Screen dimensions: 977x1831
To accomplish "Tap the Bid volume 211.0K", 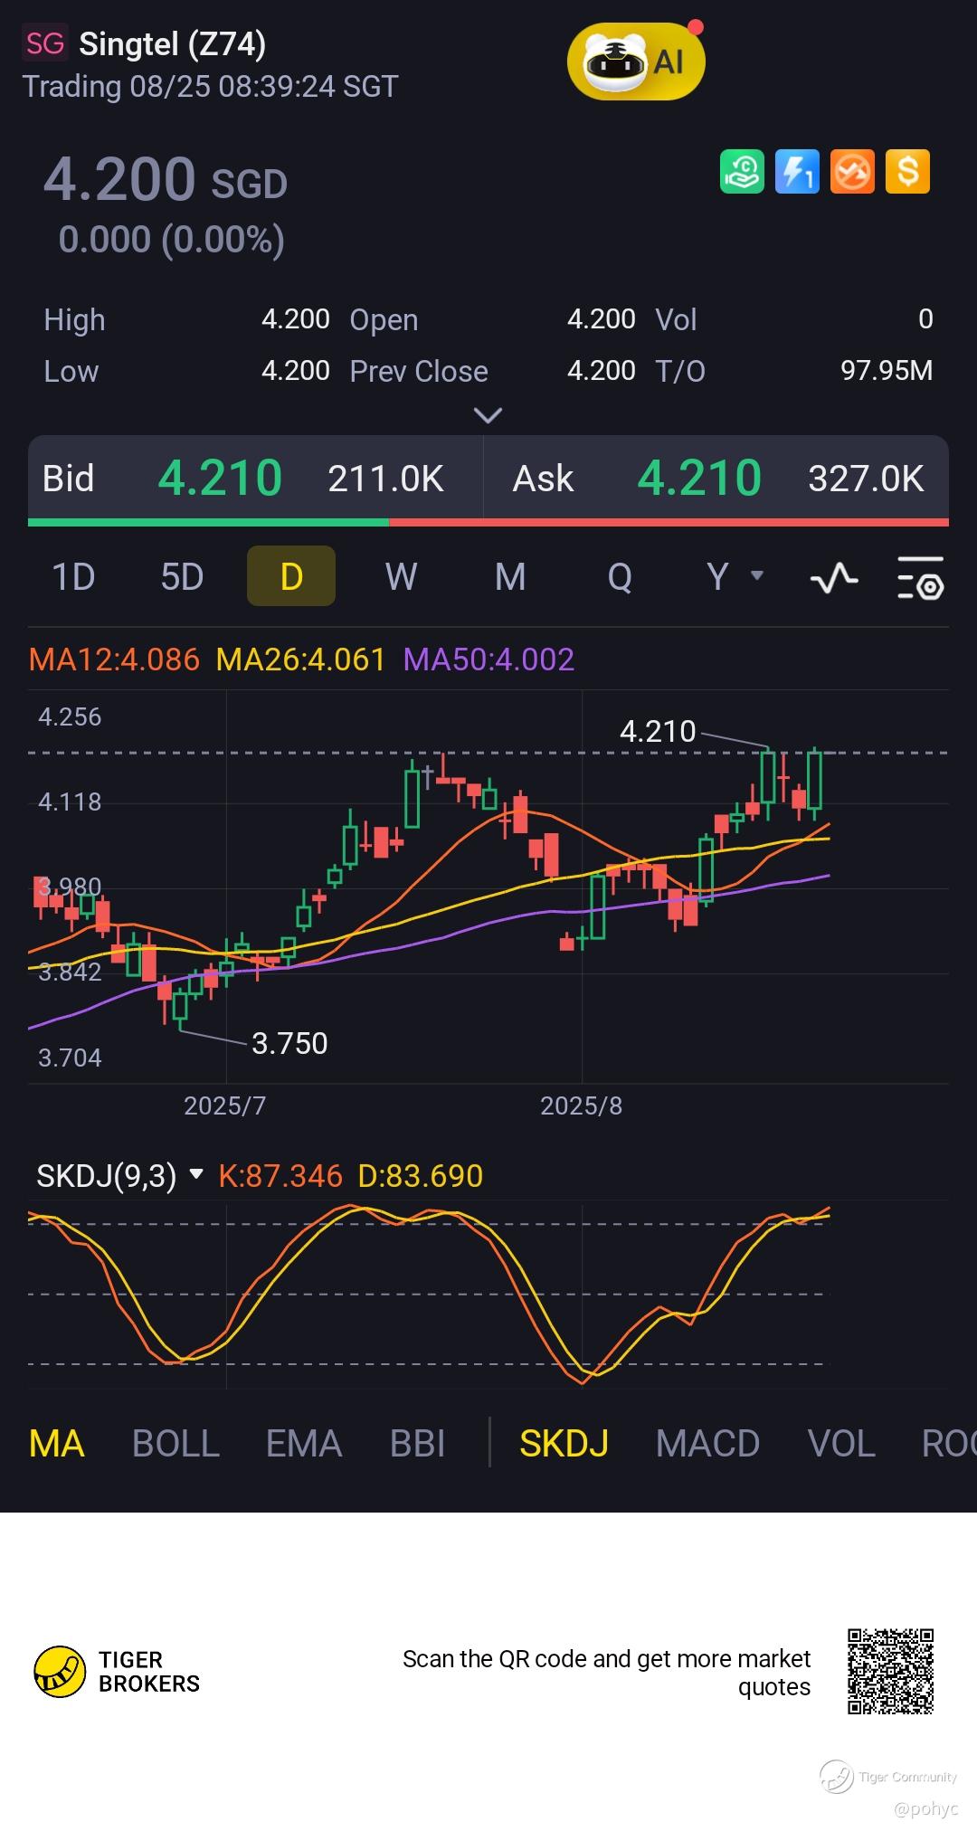I will pos(385,479).
